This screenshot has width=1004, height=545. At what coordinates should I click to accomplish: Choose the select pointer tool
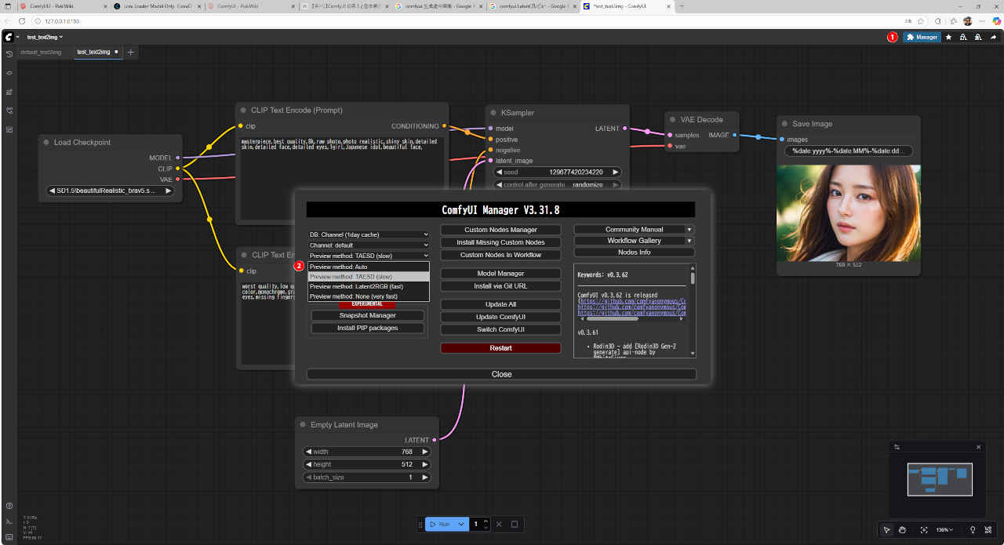click(886, 530)
